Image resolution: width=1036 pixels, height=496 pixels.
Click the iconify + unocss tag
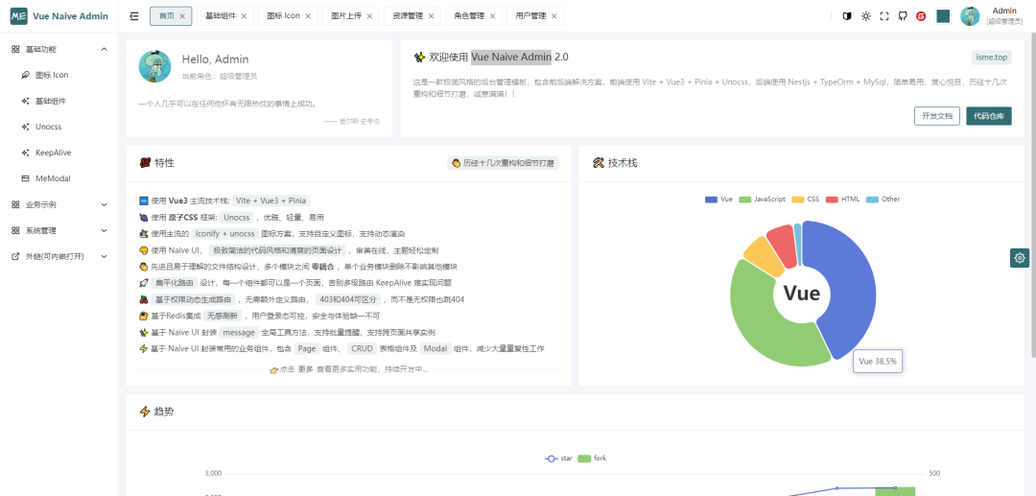[225, 234]
